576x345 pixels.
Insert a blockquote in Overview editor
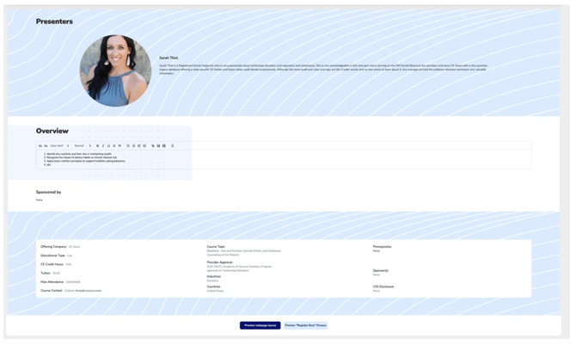point(119,146)
